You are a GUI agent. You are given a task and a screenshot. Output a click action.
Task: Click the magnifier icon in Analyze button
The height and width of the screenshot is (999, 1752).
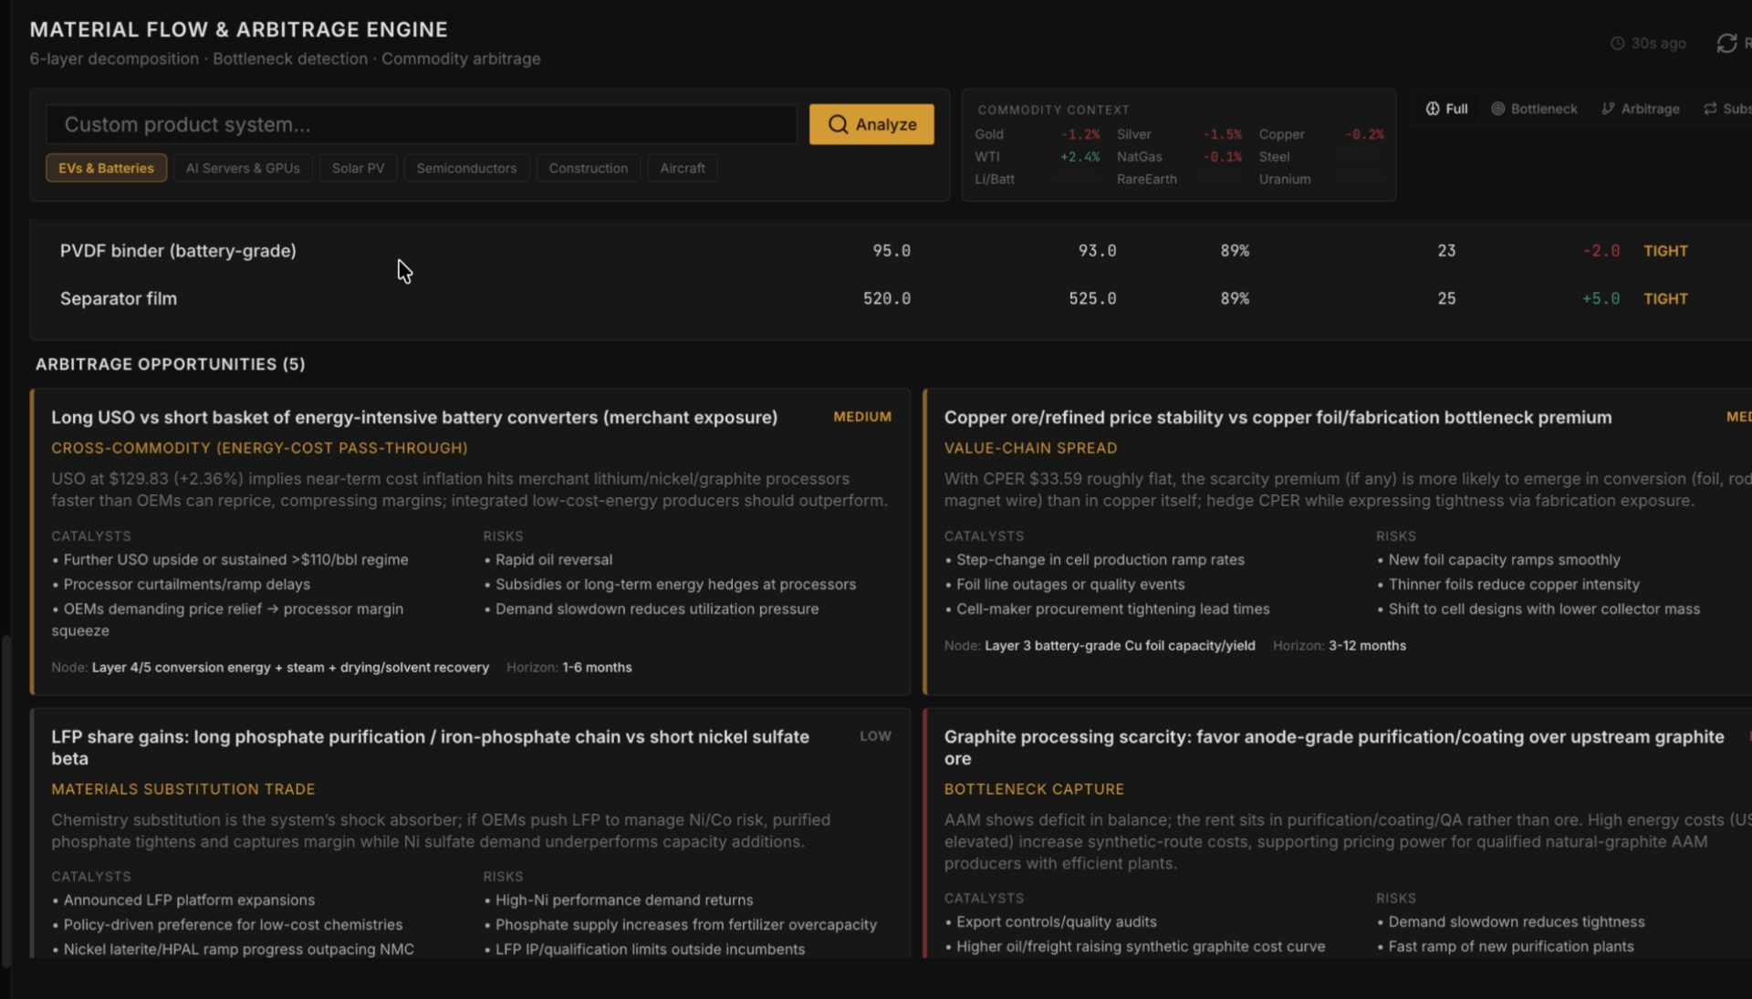tap(838, 124)
